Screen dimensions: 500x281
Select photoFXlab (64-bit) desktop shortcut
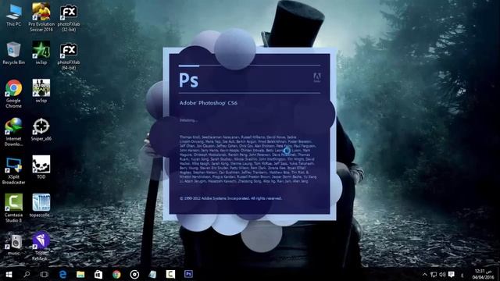(x=69, y=56)
